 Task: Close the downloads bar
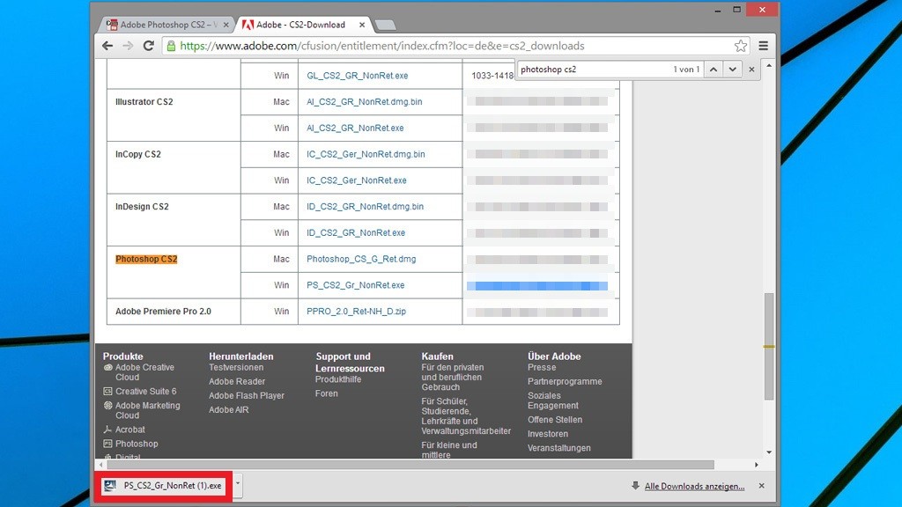click(x=762, y=486)
